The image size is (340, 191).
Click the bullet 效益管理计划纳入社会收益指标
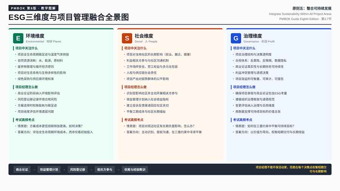(148, 99)
